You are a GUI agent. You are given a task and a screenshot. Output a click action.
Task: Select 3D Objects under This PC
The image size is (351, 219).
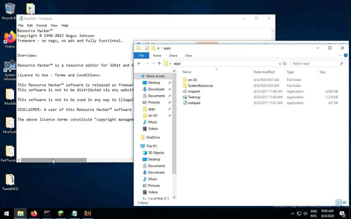click(156, 153)
